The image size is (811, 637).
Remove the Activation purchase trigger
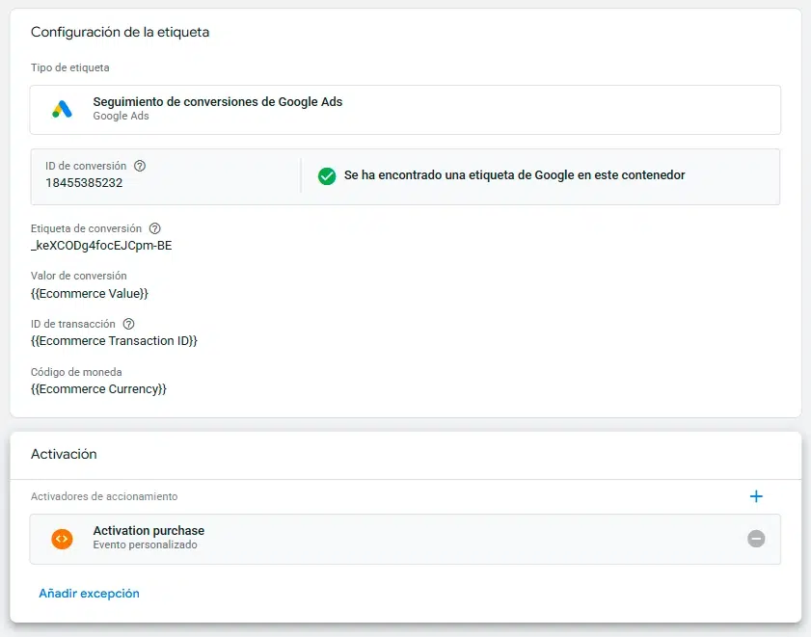pos(756,539)
